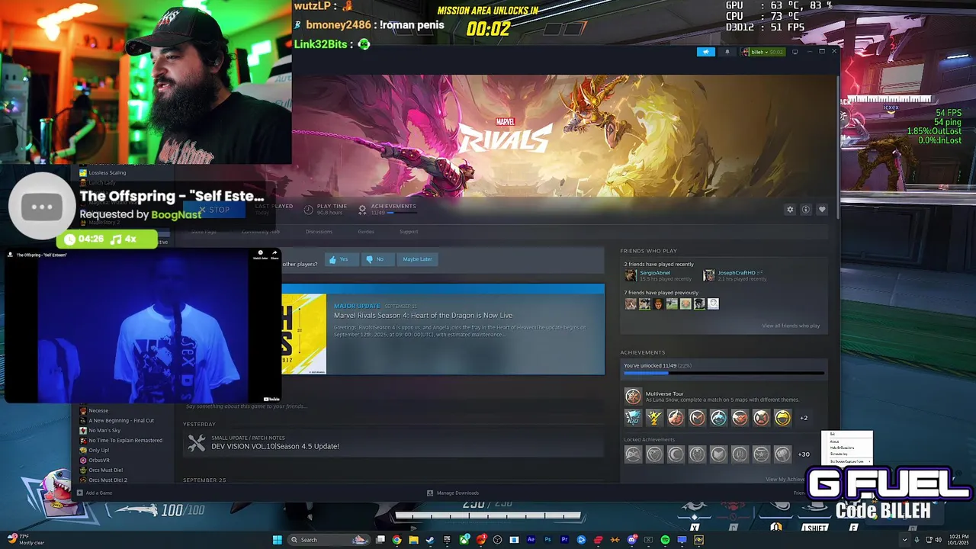
Task: Click Add a Game
Action: point(95,493)
